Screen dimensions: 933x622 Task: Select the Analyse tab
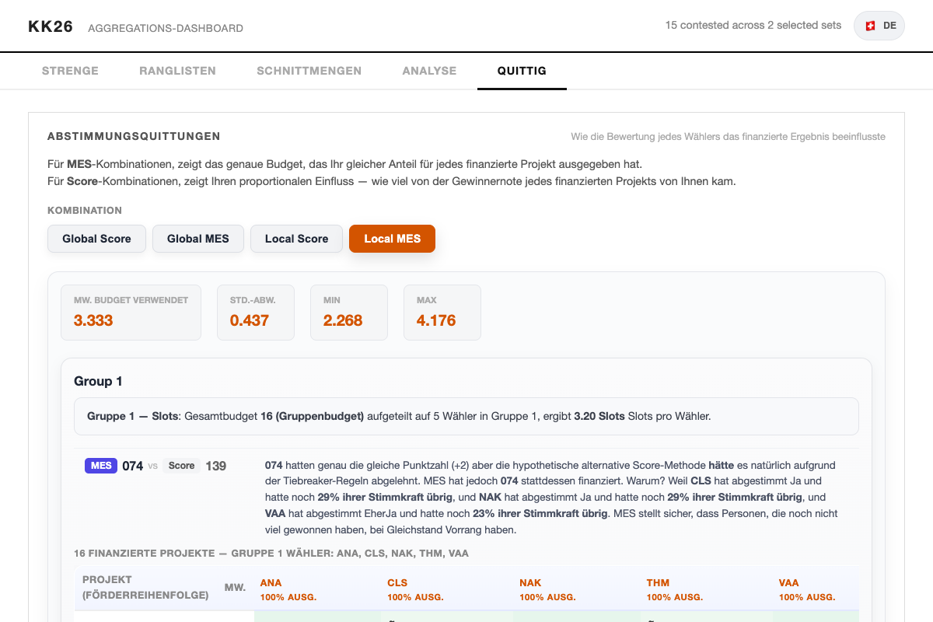coord(429,71)
